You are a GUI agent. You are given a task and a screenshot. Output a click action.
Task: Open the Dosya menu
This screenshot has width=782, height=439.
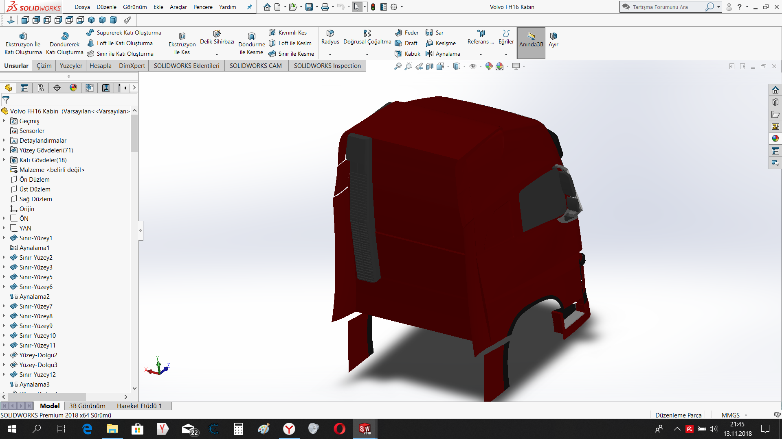82,7
